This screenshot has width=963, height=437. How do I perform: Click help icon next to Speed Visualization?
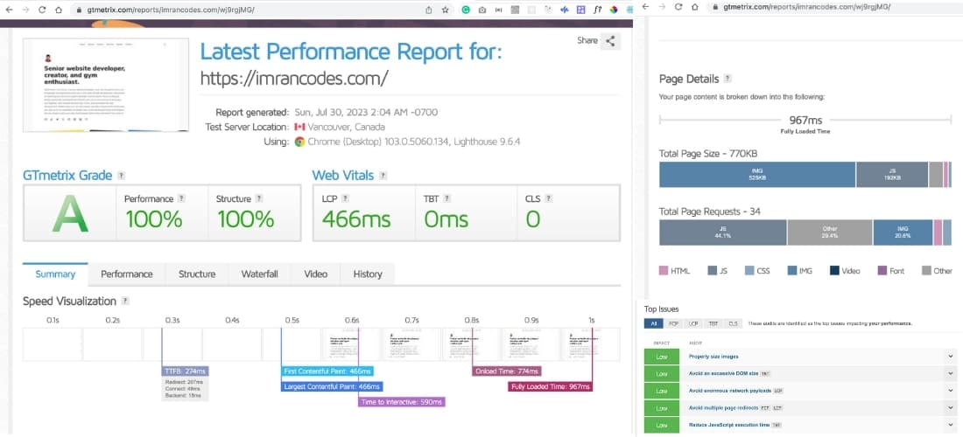click(x=125, y=301)
